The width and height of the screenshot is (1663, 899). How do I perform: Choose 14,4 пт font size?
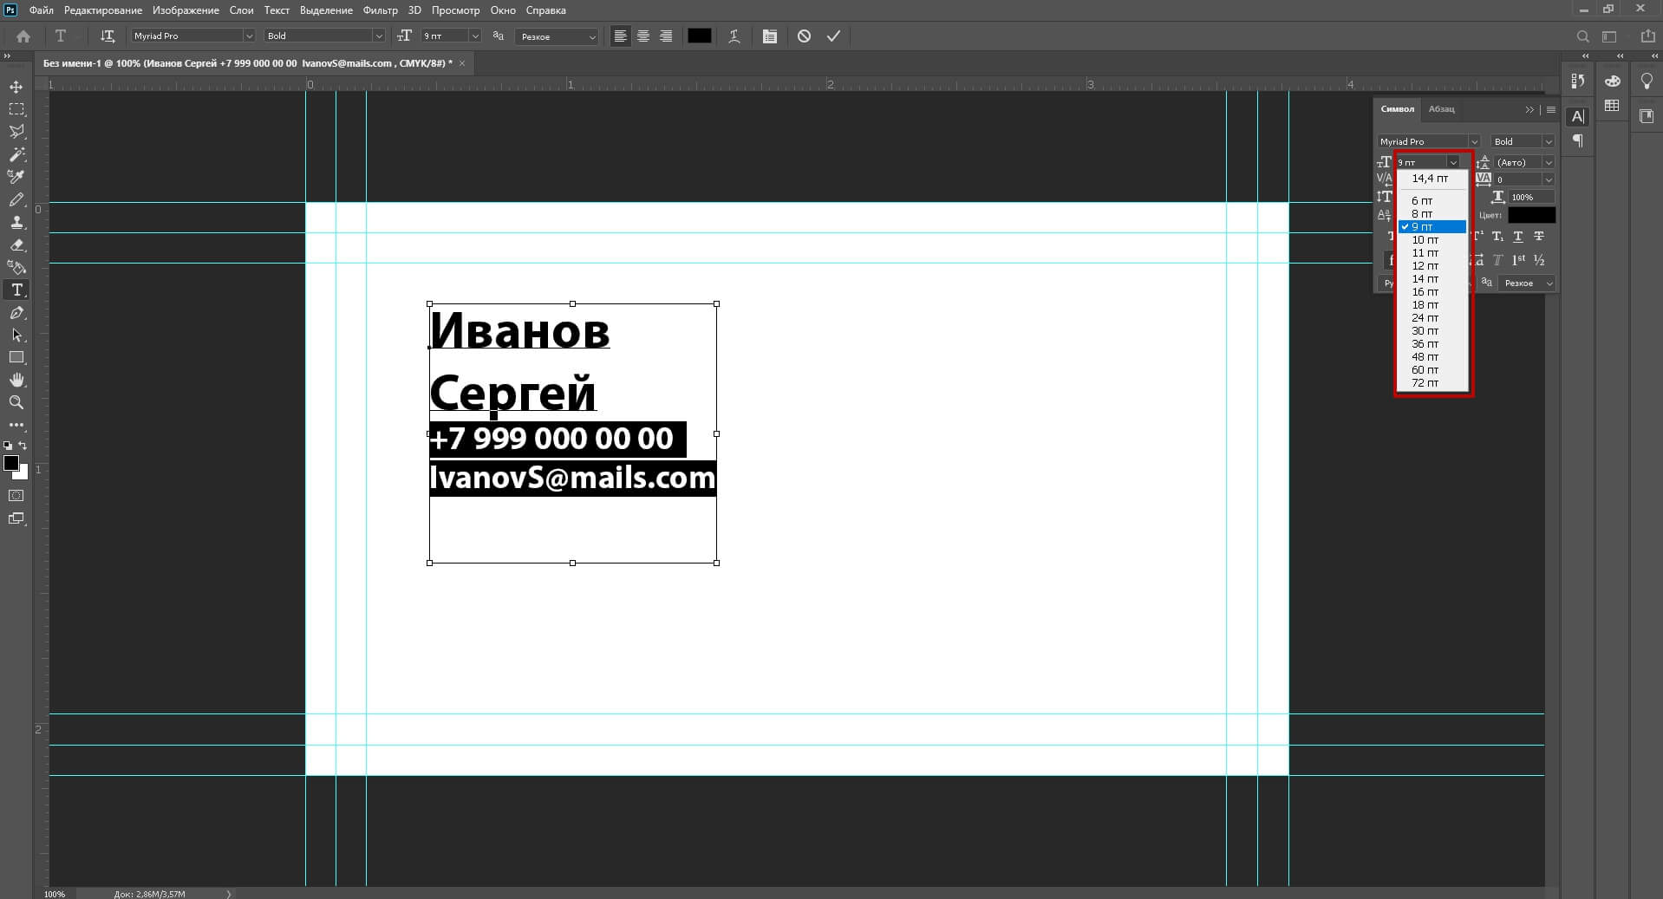(1432, 179)
